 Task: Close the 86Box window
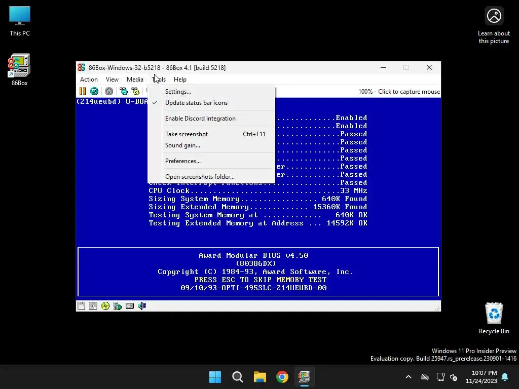[429, 67]
